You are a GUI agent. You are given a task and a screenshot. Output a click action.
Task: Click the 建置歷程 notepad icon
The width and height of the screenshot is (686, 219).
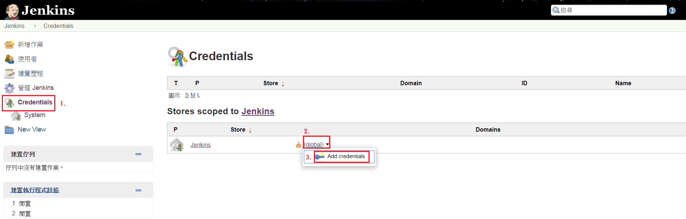(x=9, y=74)
